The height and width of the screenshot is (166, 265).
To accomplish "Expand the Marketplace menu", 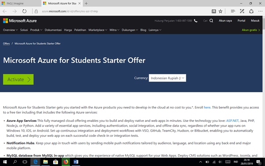I will [x=98, y=30].
